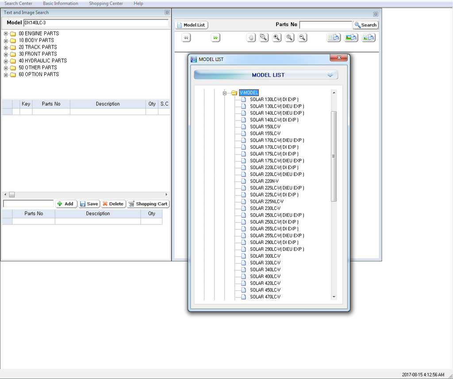The width and height of the screenshot is (453, 379).
Task: Click the Search button
Action: [366, 25]
